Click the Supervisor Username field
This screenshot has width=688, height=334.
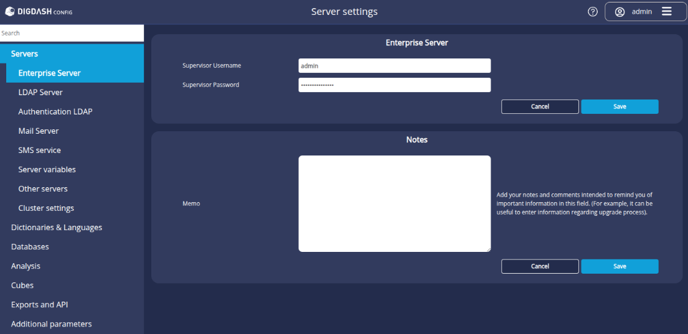[394, 66]
